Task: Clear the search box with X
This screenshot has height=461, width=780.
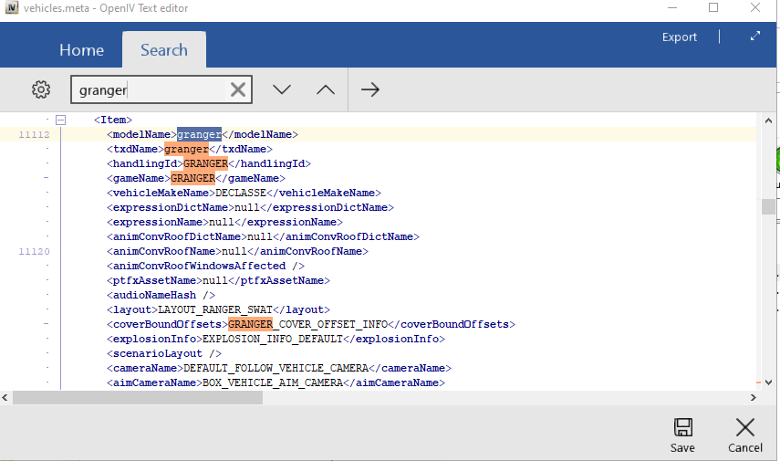Action: (x=237, y=89)
